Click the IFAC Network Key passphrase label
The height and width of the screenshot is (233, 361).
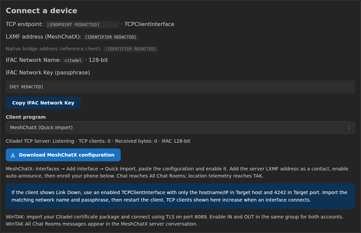48,72
